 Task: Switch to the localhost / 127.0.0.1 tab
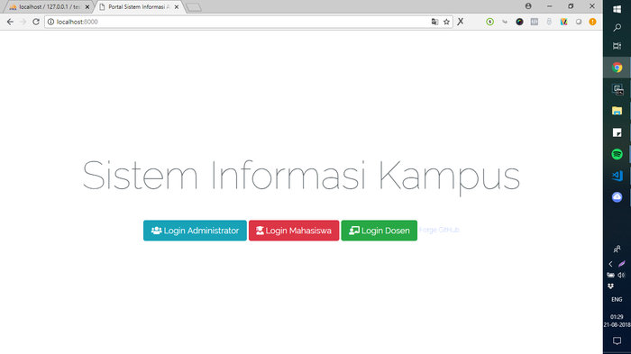[49, 7]
